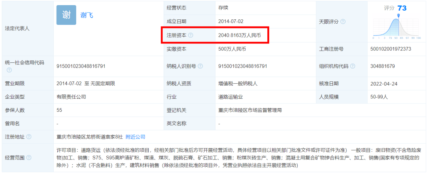This screenshot has height=173, width=427.
Task: Click the help icon next to 注册地址
Action: tap(28, 137)
